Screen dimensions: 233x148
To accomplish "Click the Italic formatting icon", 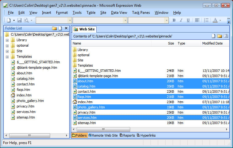I will pos(181,20).
